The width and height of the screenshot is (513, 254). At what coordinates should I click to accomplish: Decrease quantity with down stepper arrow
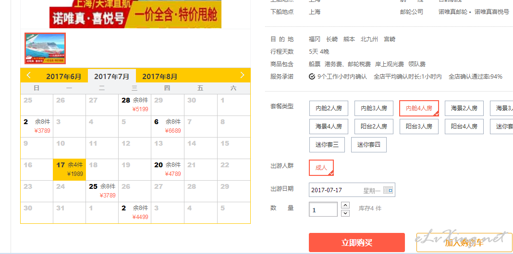click(345, 213)
